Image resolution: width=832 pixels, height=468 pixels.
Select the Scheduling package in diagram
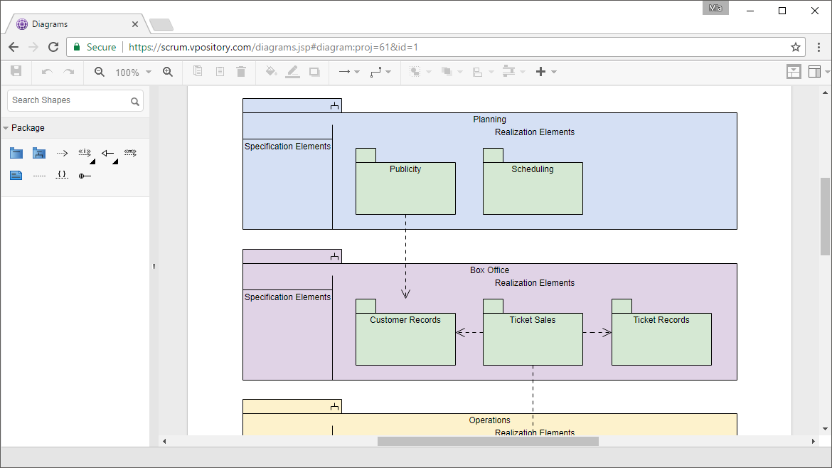point(533,181)
